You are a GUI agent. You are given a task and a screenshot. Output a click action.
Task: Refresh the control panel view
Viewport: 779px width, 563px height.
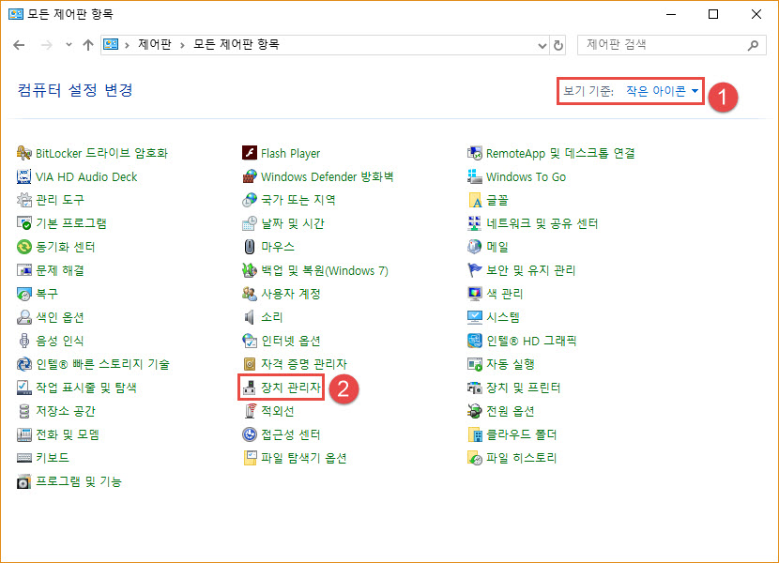tap(558, 45)
